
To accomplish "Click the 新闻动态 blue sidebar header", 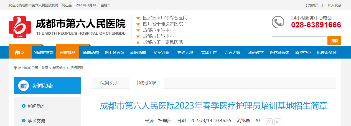I will [x=47, y=85].
